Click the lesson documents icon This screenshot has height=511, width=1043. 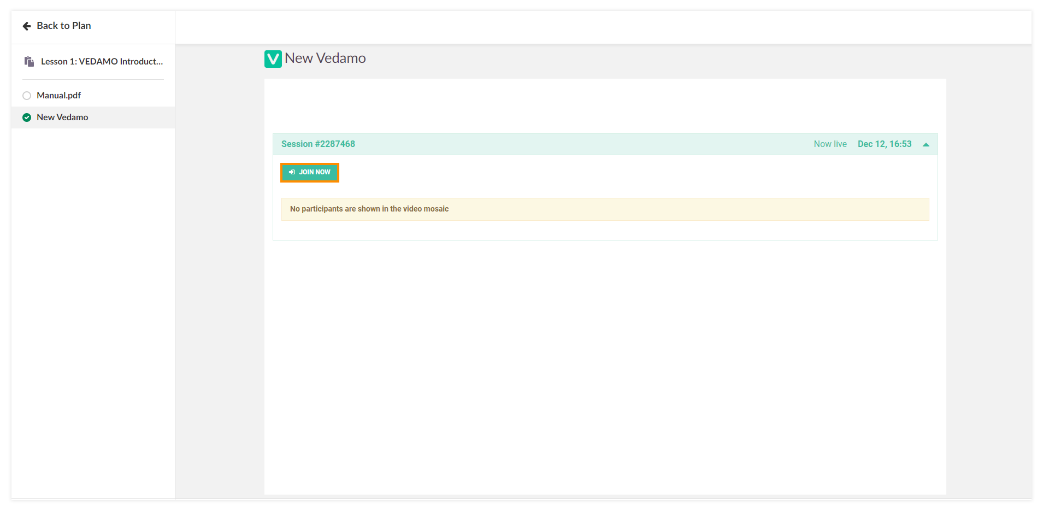click(x=29, y=61)
